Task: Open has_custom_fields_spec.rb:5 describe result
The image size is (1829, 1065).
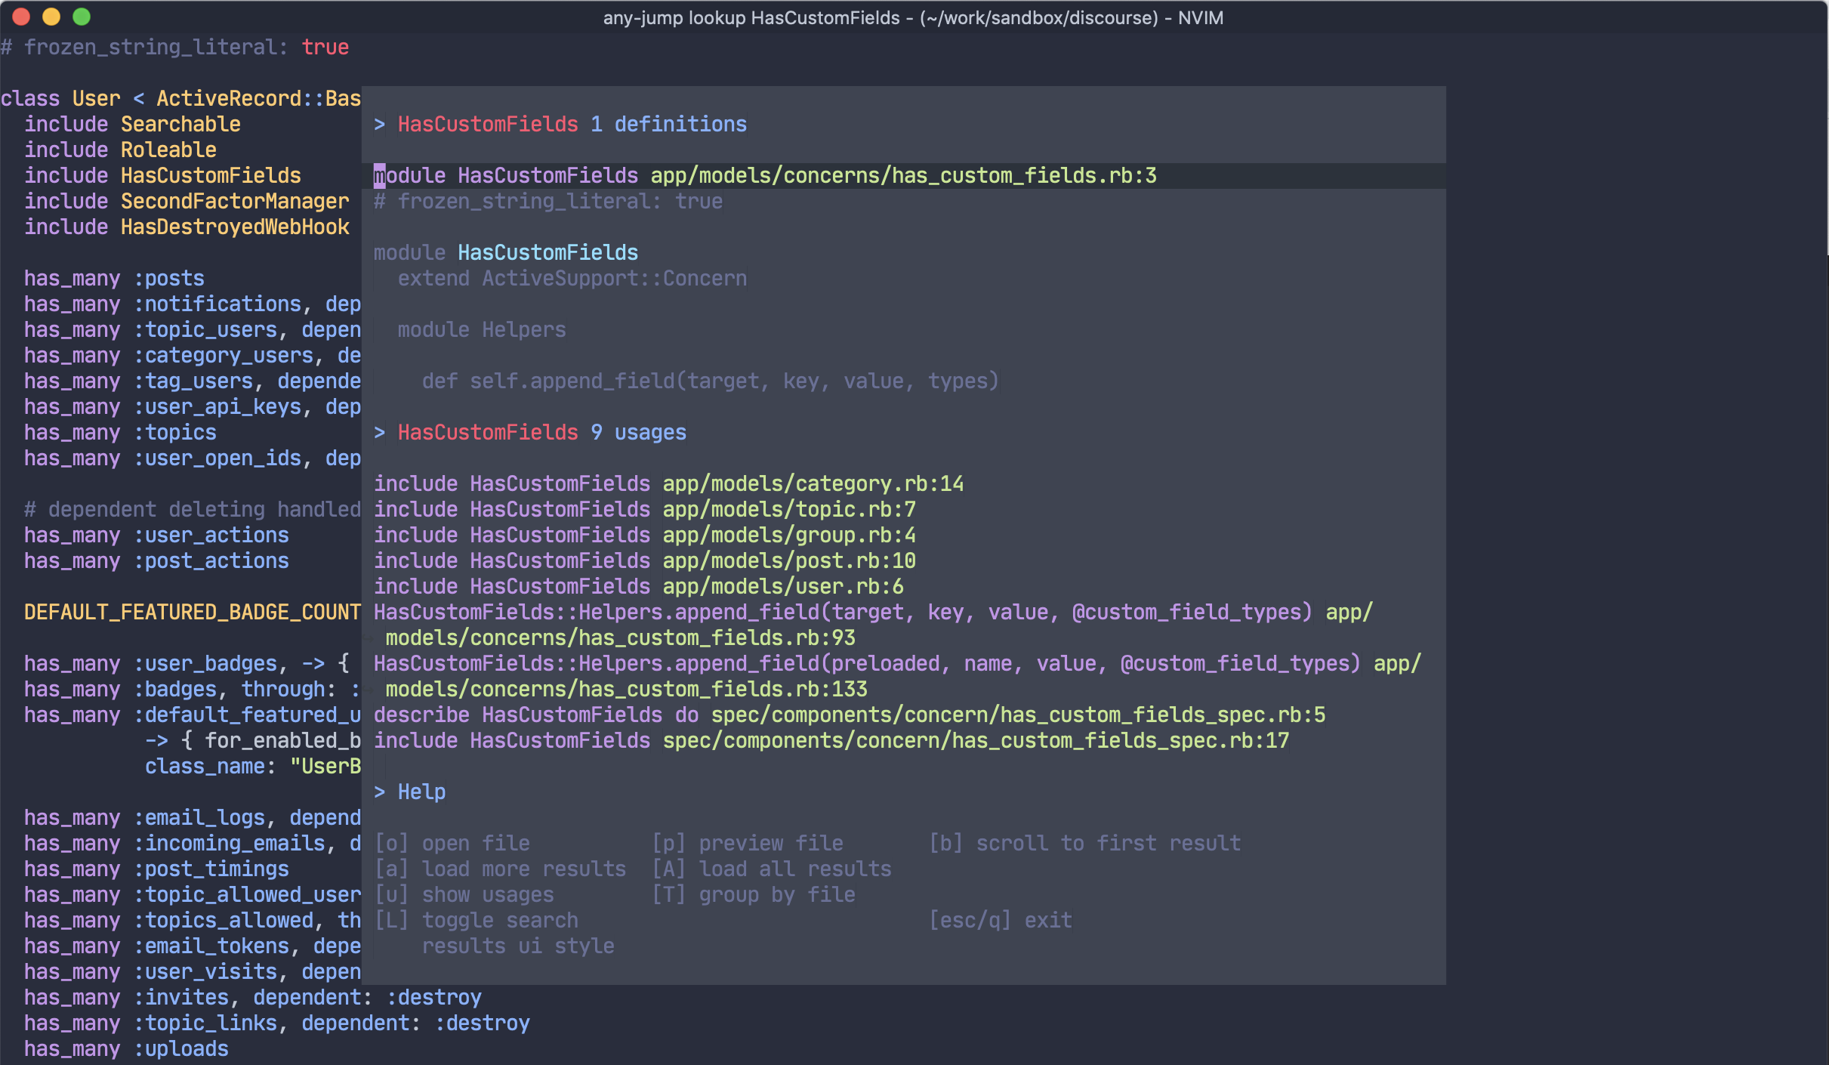Action: click(1017, 715)
